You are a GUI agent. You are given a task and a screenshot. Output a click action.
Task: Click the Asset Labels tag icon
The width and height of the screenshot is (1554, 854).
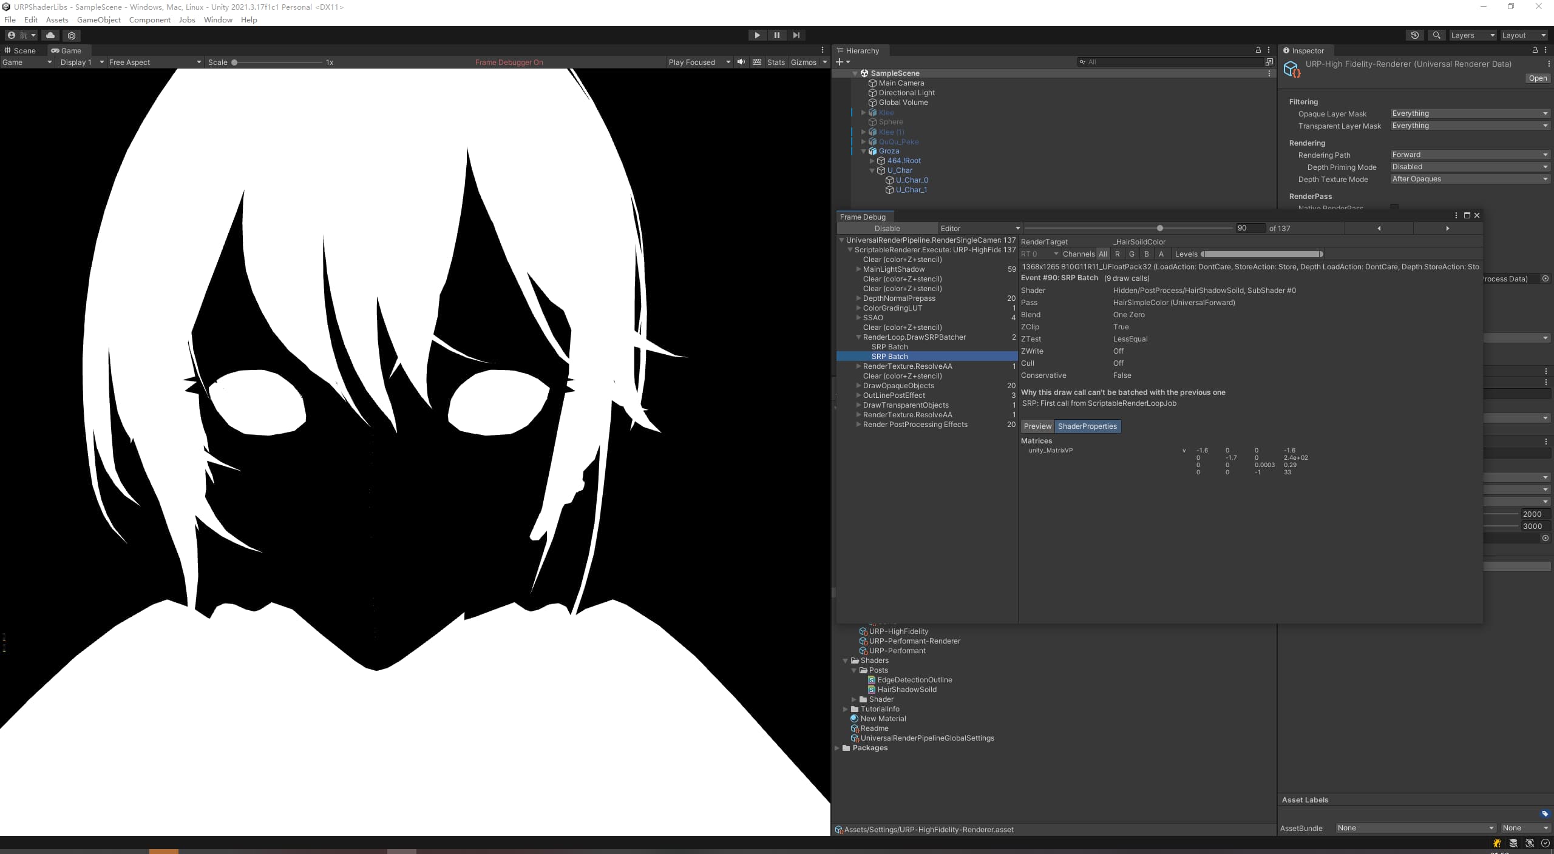coord(1545,813)
